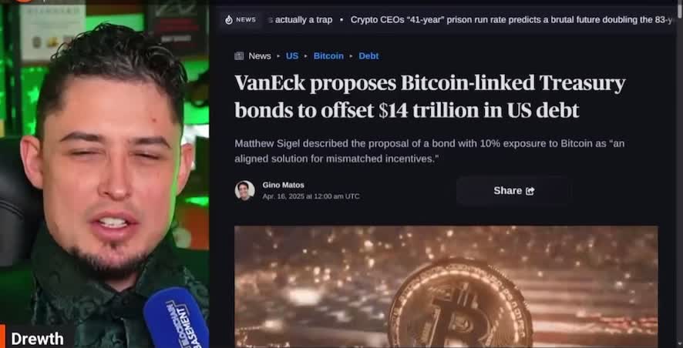The height and width of the screenshot is (348, 683).
Task: Click the news category icon in breadcrumb
Action: [239, 55]
